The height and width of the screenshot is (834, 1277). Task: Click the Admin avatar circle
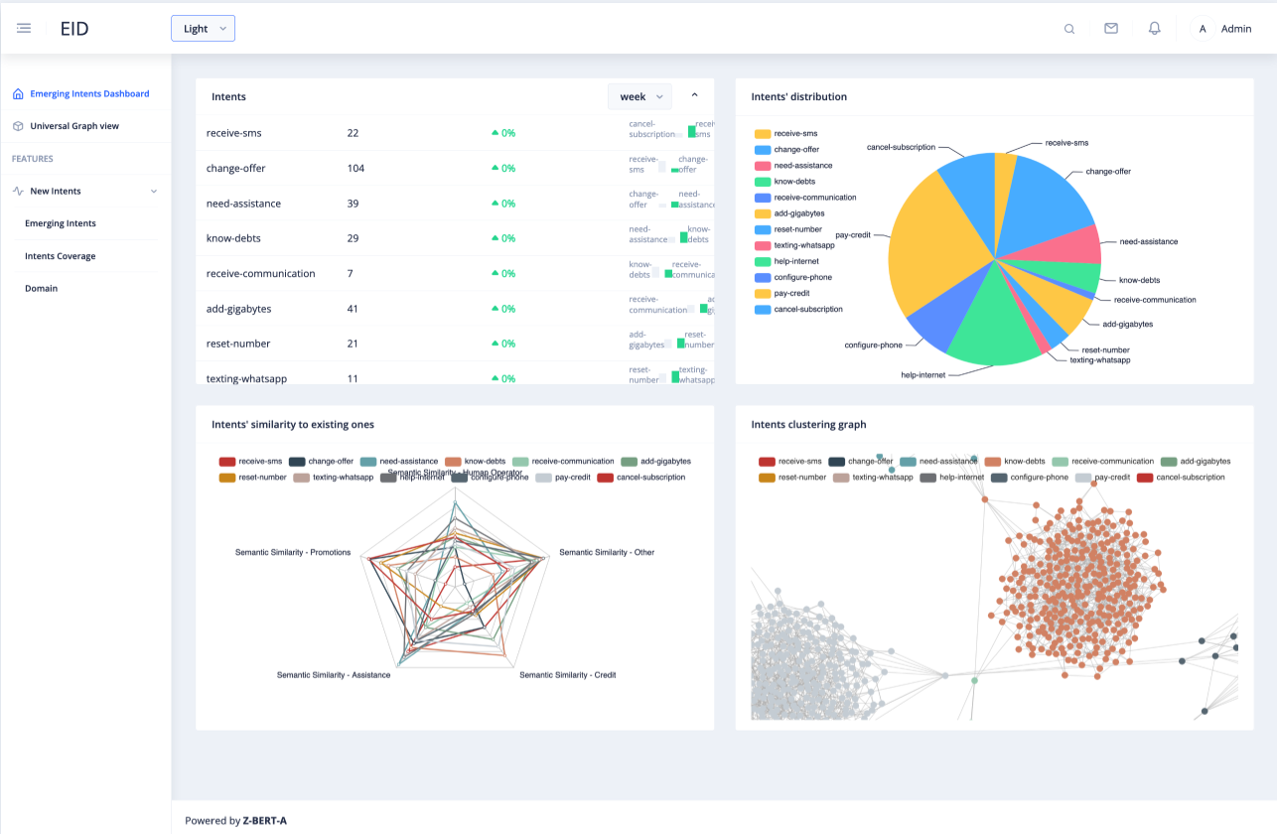[1203, 29]
